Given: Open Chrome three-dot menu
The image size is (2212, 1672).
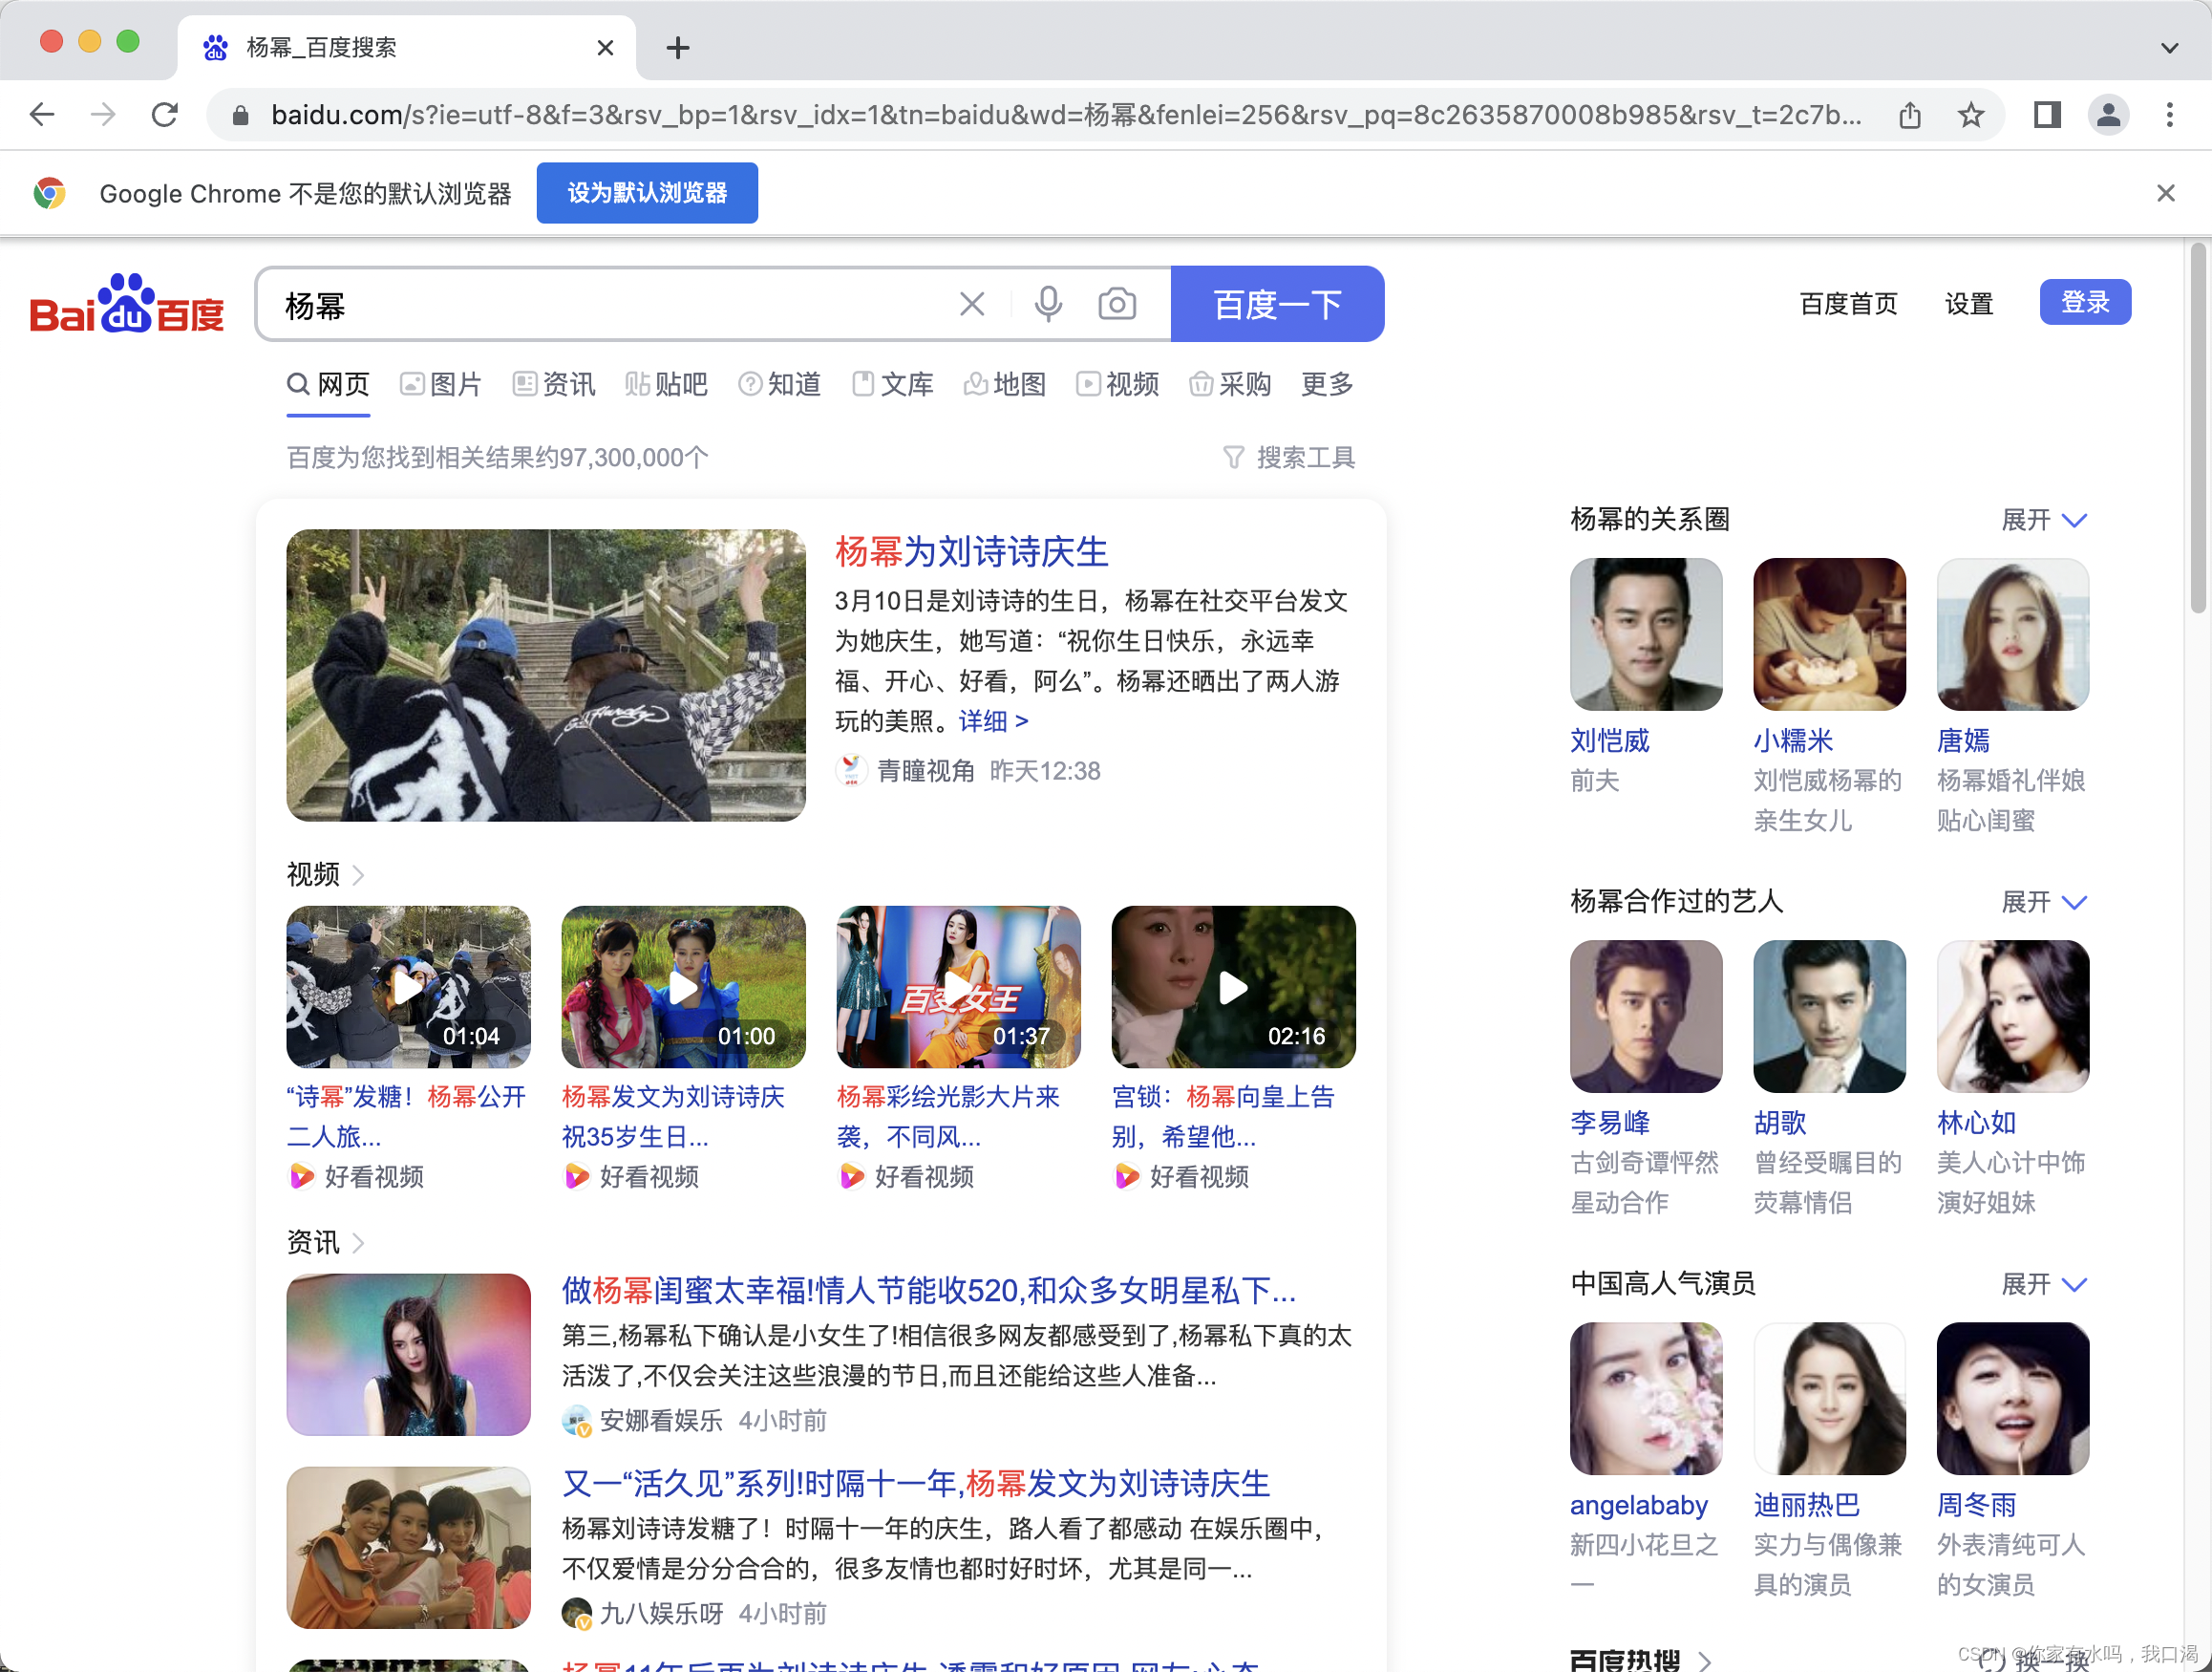Looking at the screenshot, I should (x=2169, y=115).
